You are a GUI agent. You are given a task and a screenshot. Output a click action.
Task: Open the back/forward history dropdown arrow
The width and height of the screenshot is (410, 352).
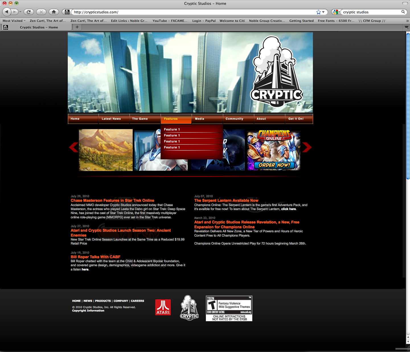coord(20,12)
